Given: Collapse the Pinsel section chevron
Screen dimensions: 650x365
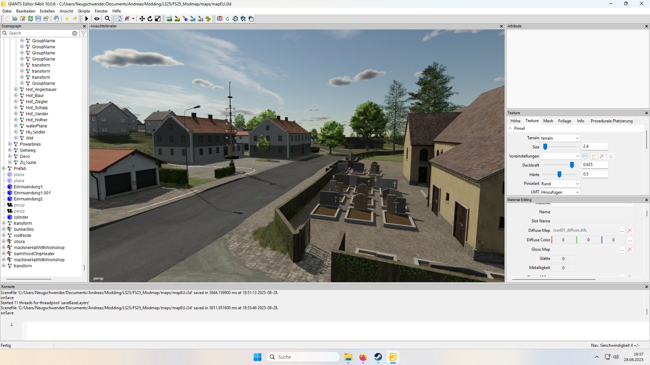Looking at the screenshot, I should [x=510, y=128].
